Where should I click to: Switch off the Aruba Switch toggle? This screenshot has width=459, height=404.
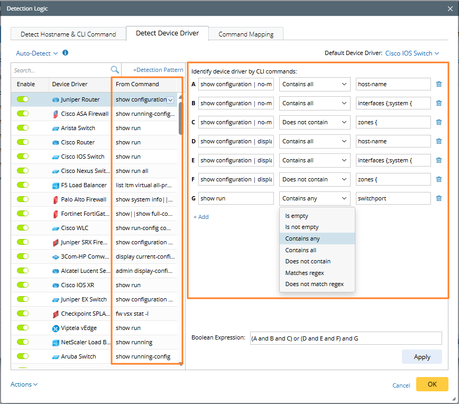[x=23, y=356]
